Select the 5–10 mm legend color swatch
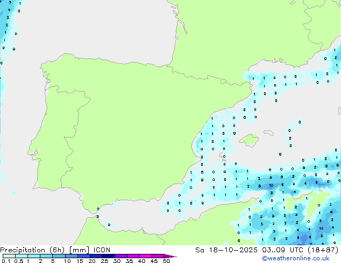 (59, 256)
